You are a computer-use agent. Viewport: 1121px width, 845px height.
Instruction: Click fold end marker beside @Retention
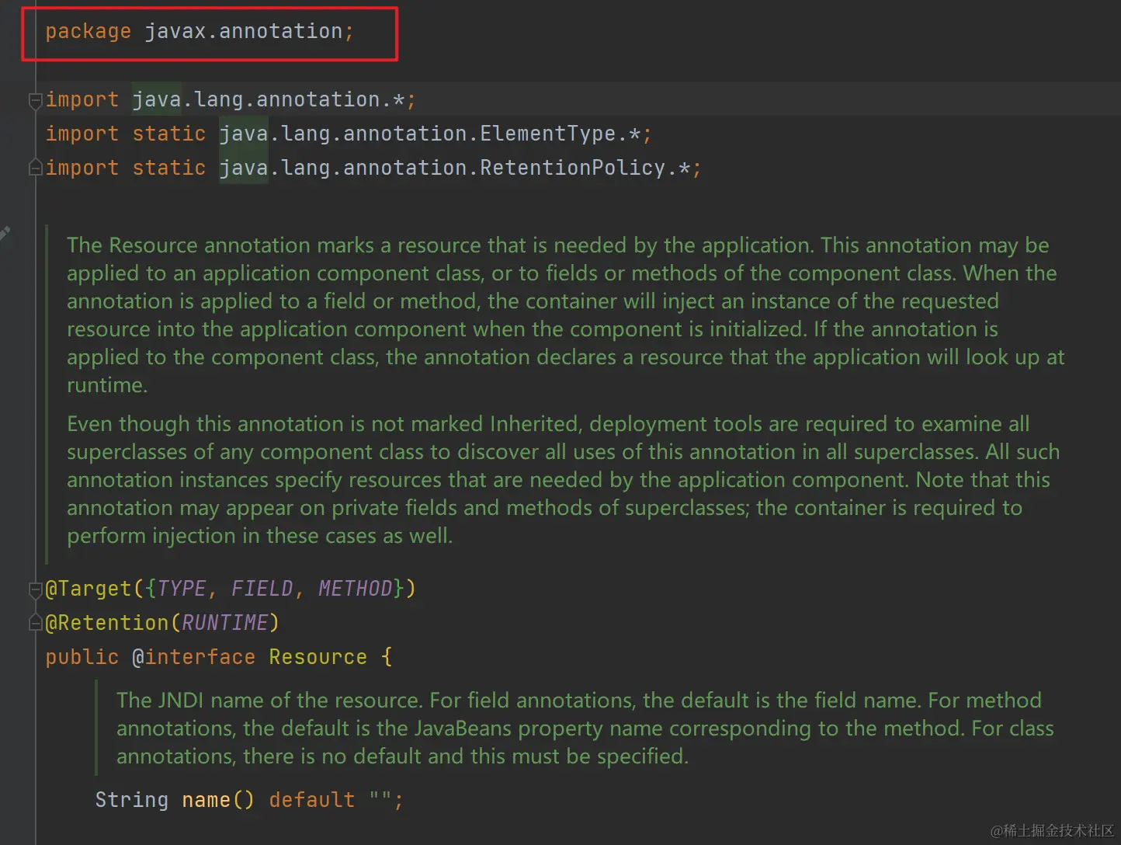[35, 623]
